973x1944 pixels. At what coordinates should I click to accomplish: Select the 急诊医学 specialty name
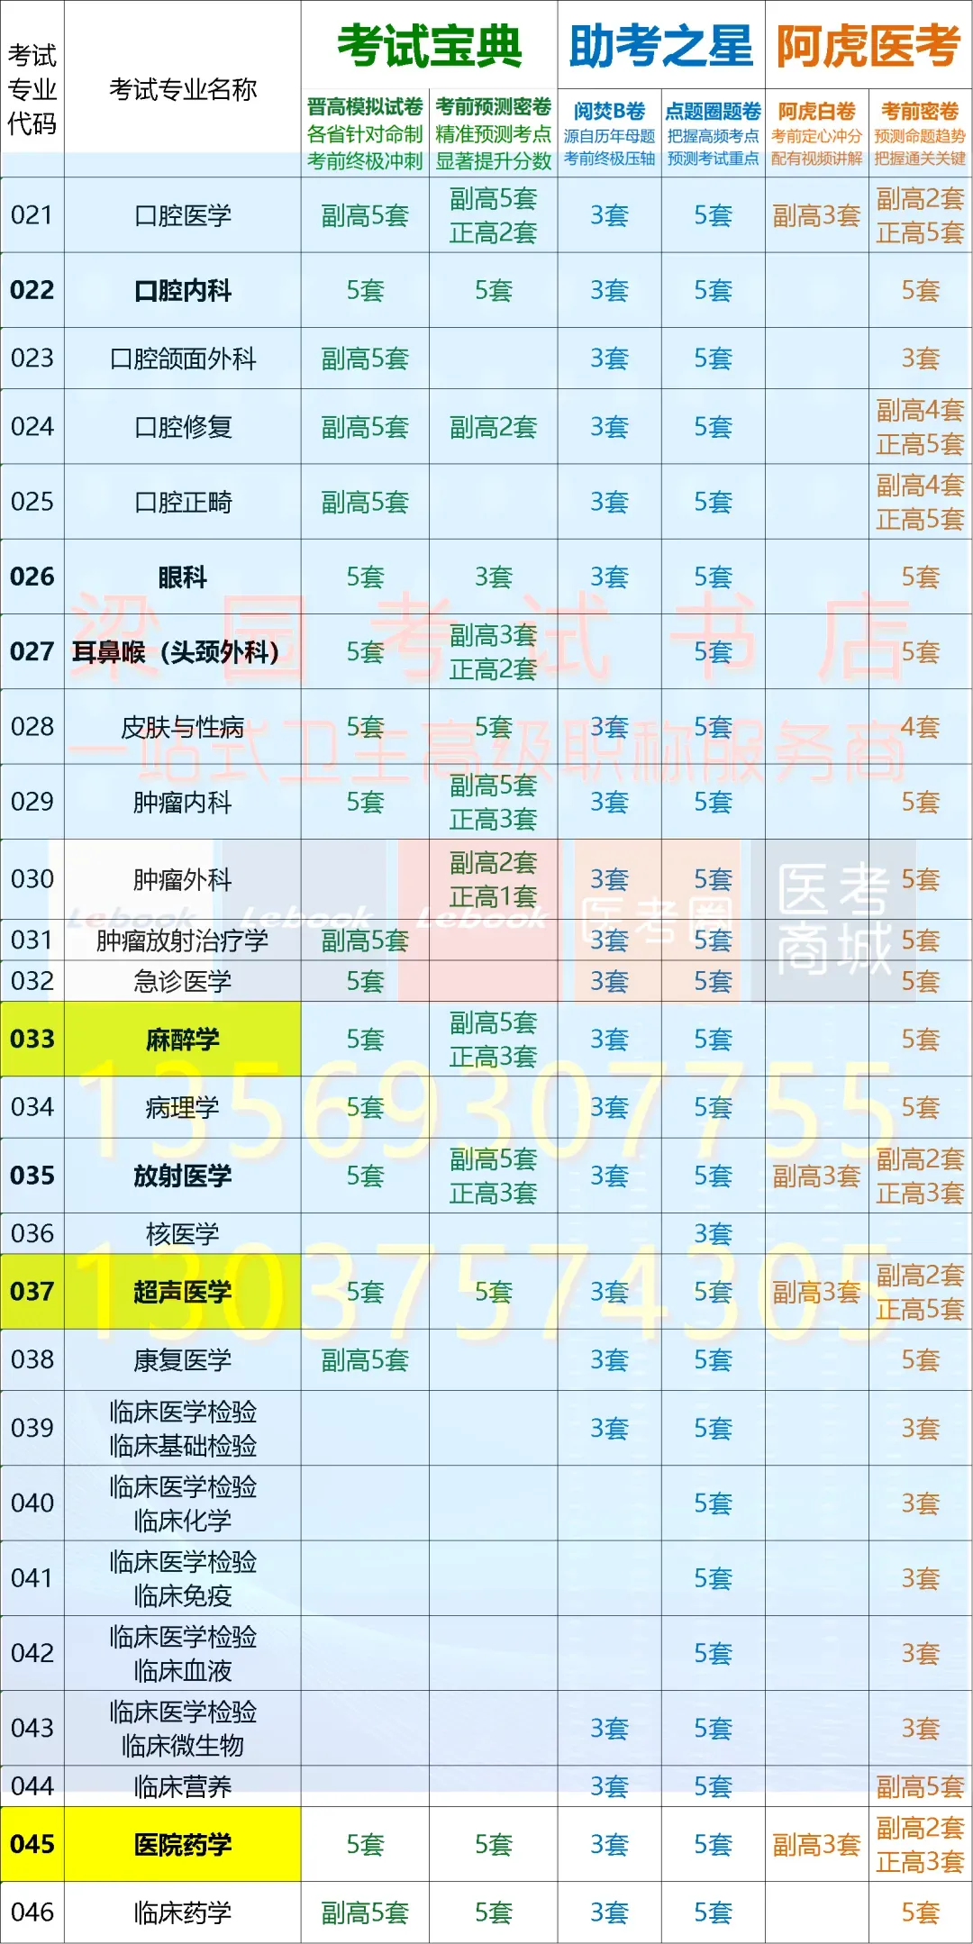183,981
